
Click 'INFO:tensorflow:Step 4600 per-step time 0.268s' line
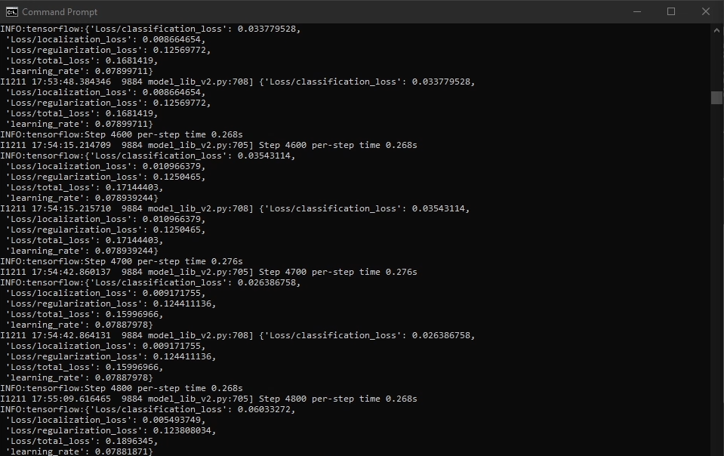pyautogui.click(x=122, y=135)
